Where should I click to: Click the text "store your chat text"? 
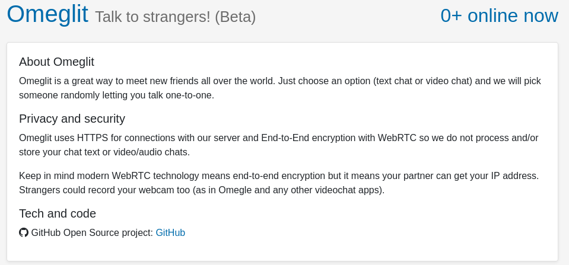click(62, 152)
